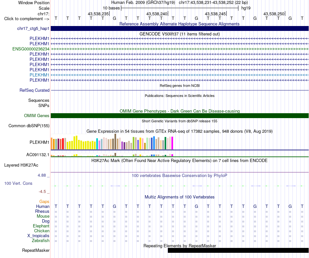Select the Human species label
The image size is (309, 258).
tap(43, 206)
